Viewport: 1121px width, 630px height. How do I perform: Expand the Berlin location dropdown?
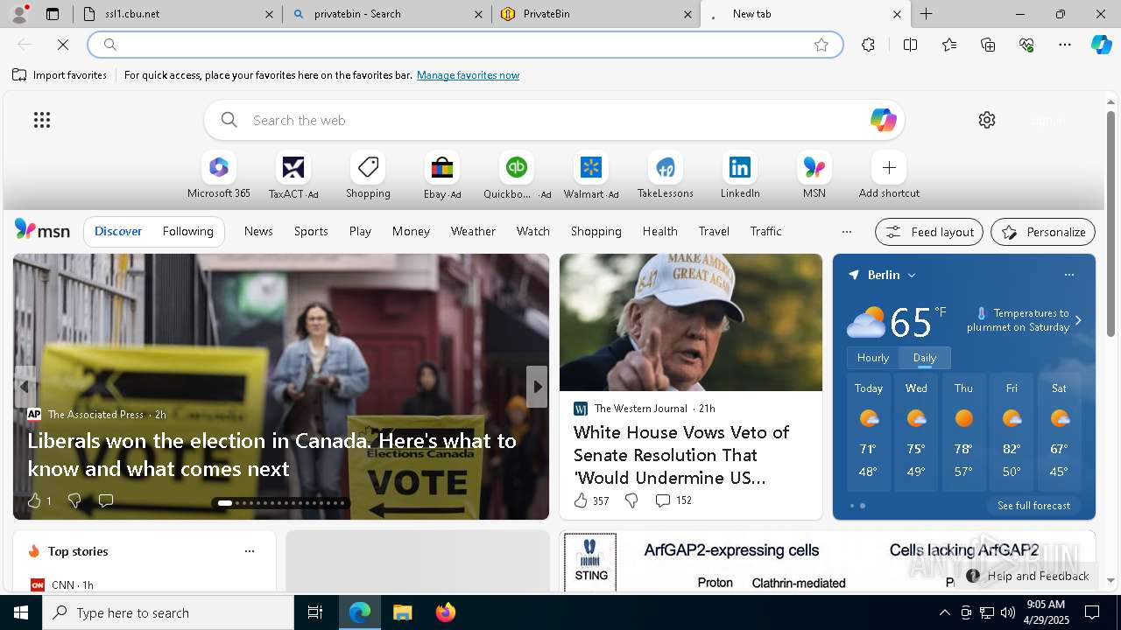(x=912, y=275)
